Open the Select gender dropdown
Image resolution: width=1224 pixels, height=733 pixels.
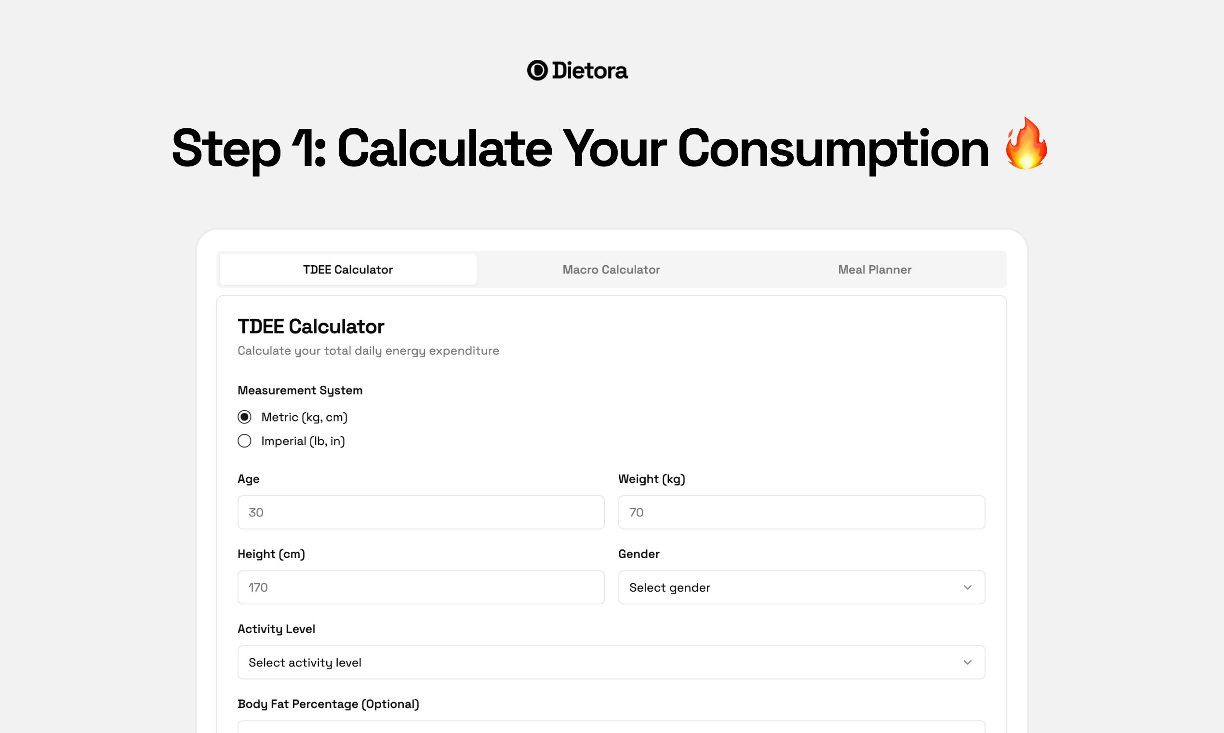[801, 587]
